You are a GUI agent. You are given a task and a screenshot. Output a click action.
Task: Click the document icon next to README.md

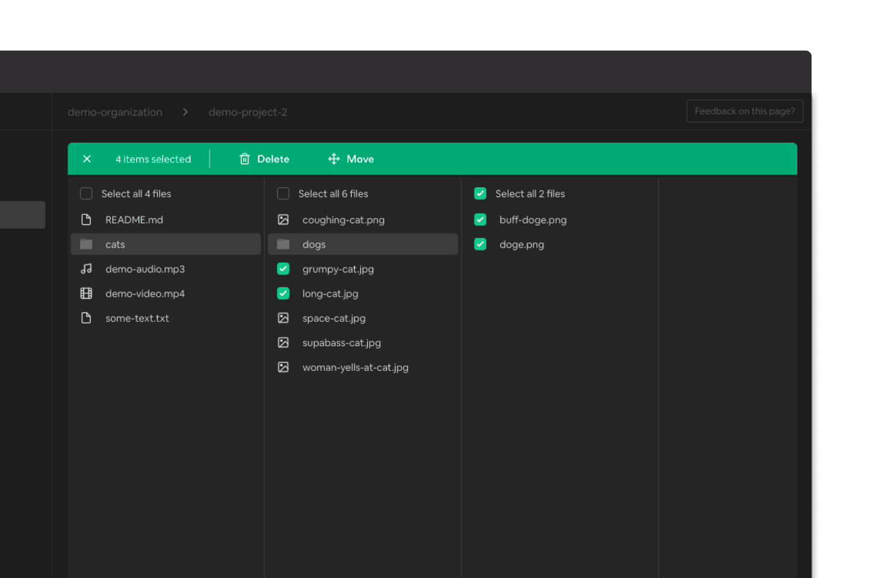86,219
